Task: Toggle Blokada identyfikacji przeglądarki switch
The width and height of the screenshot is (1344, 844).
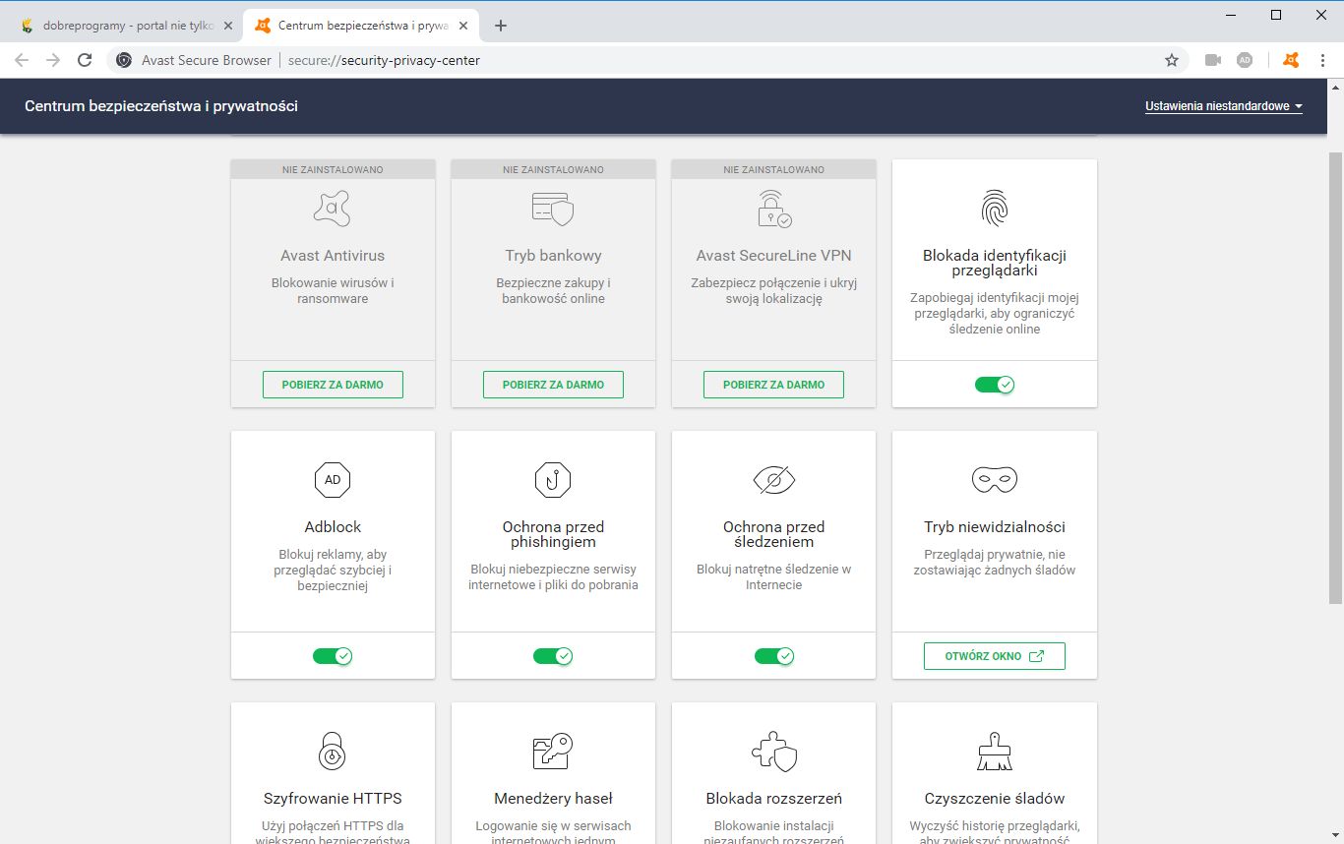Action: pos(995,385)
